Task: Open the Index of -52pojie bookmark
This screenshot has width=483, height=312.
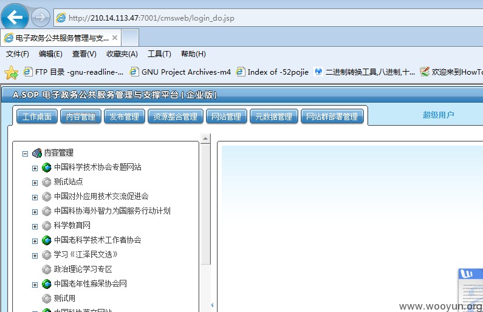Action: coord(272,72)
